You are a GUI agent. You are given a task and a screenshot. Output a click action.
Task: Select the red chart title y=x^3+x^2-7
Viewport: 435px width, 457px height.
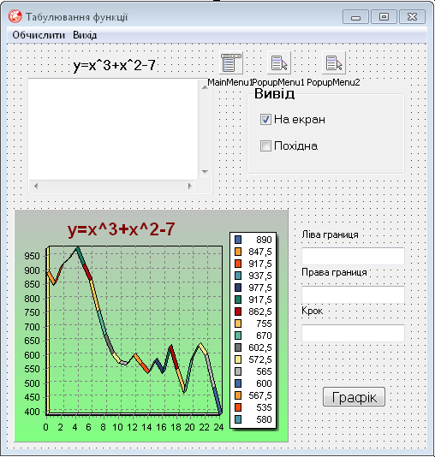(x=121, y=229)
